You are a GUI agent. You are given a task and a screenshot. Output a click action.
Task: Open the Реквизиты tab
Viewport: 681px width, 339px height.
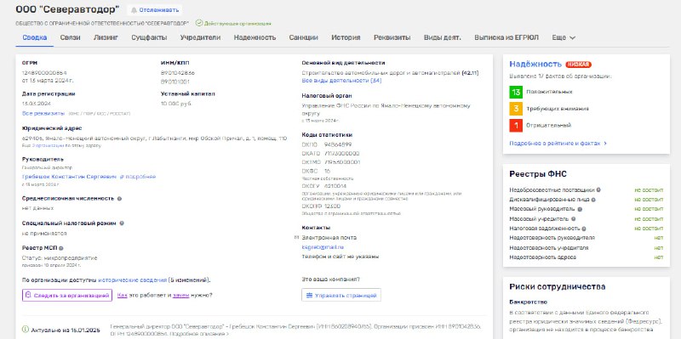coord(392,37)
